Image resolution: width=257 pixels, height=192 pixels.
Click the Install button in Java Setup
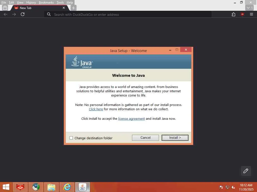pos(175,138)
